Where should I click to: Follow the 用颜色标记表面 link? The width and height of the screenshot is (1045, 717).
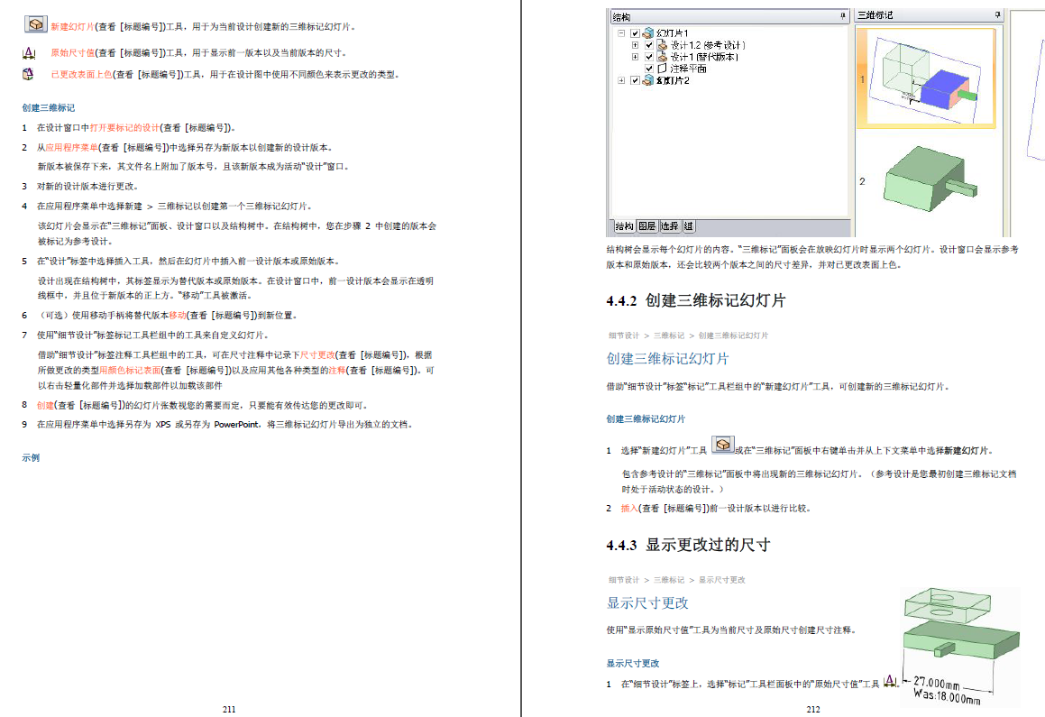coord(130,370)
